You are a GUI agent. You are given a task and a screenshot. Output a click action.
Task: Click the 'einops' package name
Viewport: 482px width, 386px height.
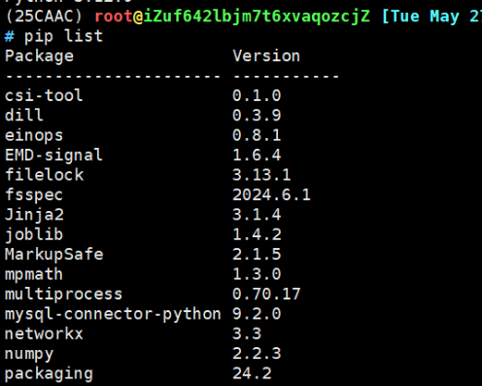[x=34, y=136]
